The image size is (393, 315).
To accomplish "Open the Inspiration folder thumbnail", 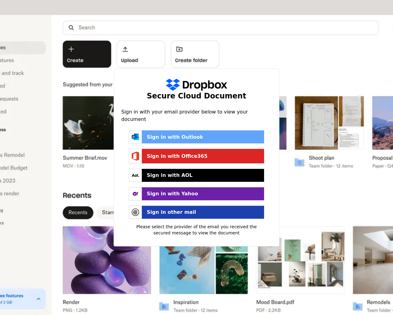I will pyautogui.click(x=204, y=270).
